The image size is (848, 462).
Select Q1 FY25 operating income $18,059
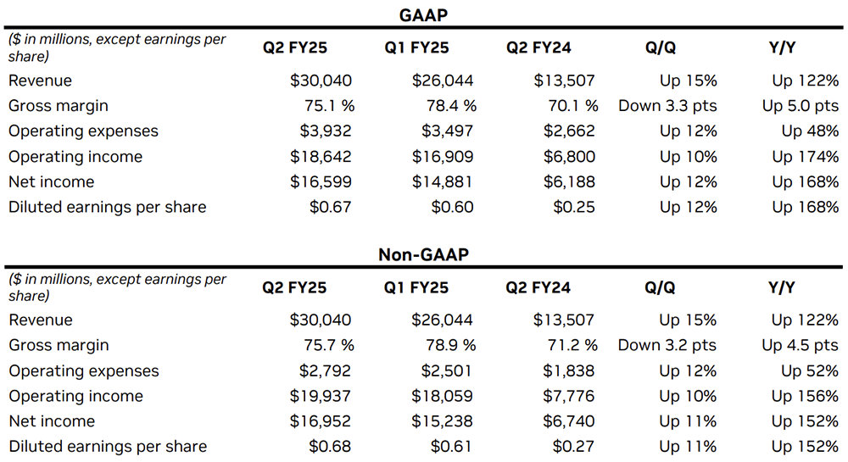pyautogui.click(x=442, y=396)
